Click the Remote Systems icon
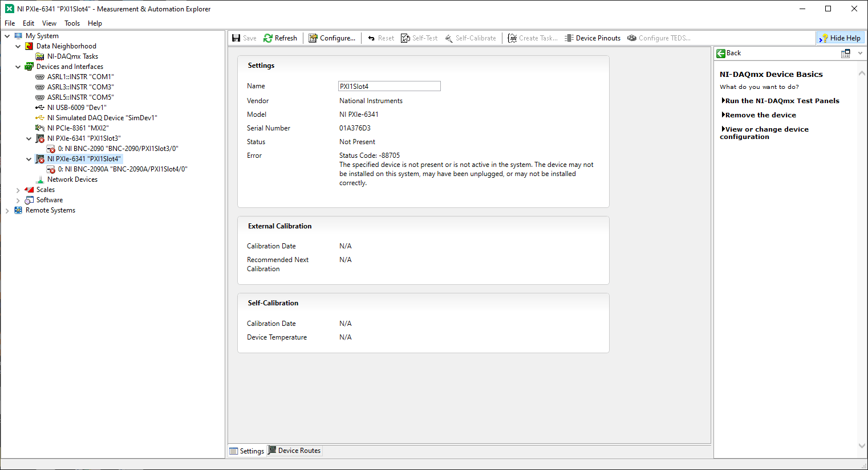The height and width of the screenshot is (470, 868). pyautogui.click(x=18, y=210)
